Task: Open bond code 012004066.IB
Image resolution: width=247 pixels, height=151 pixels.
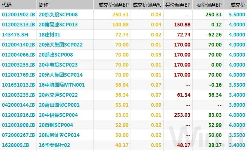Action: coord(18,55)
